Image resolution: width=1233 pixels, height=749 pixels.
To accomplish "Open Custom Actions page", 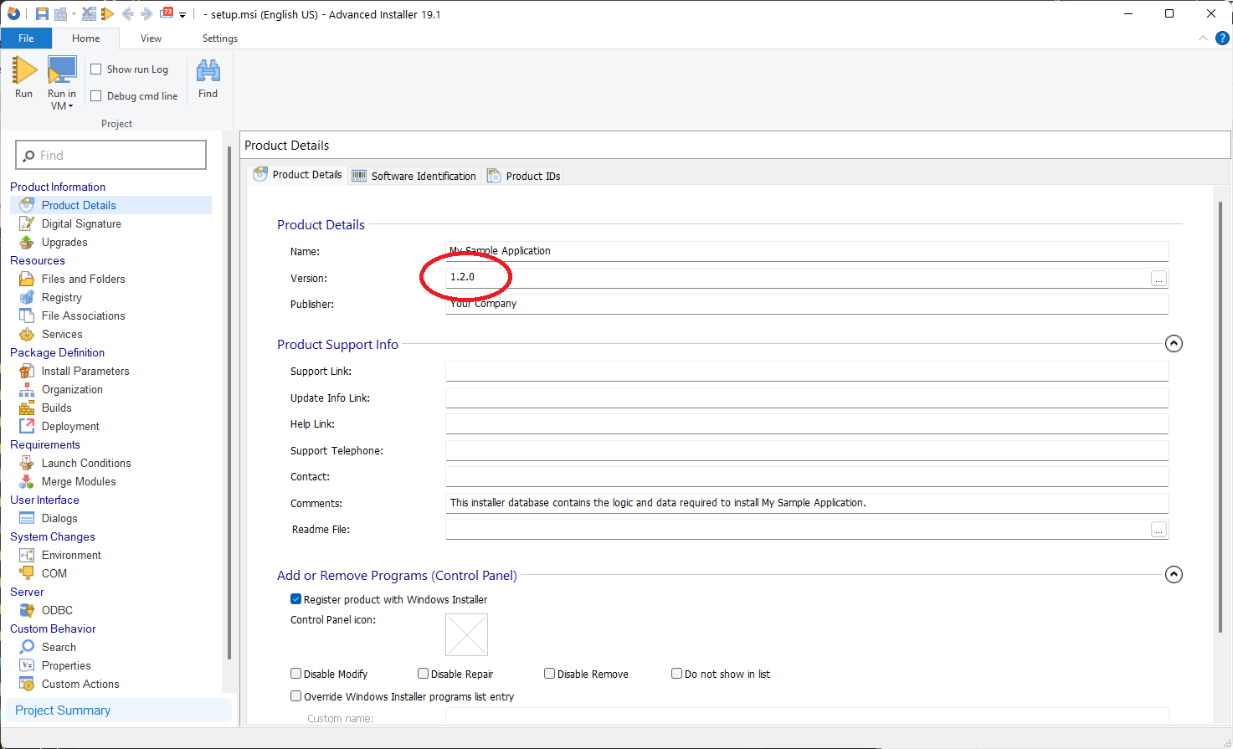I will pyautogui.click(x=80, y=684).
